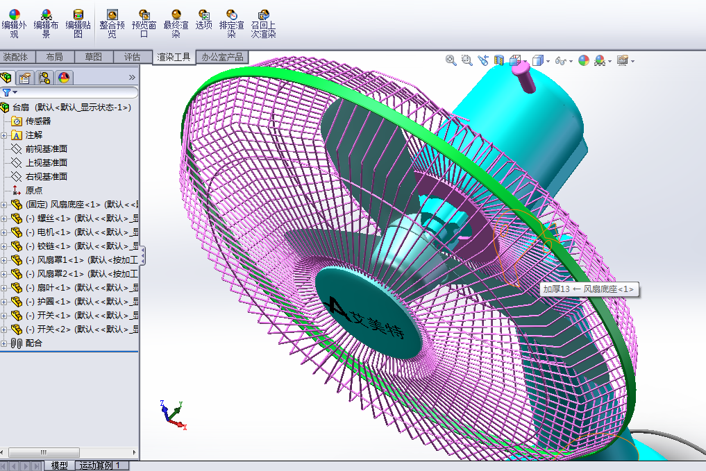
Task: Expand the 铰链<1> component node
Action: point(4,246)
